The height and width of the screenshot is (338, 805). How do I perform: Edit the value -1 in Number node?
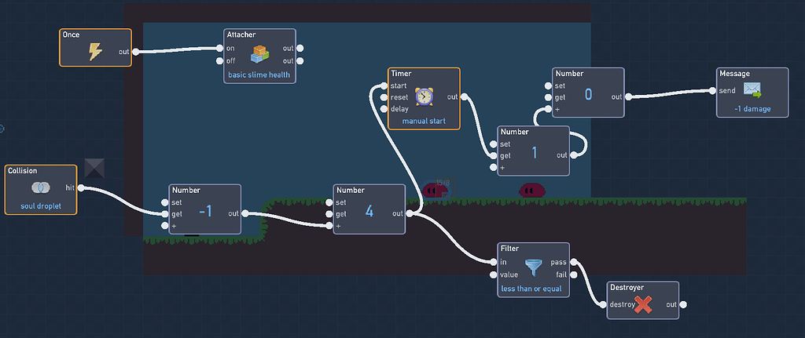pyautogui.click(x=205, y=211)
